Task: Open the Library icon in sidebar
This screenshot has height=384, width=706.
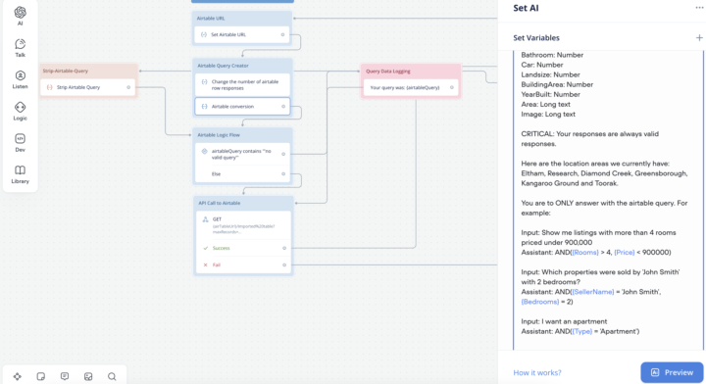Action: [20, 174]
